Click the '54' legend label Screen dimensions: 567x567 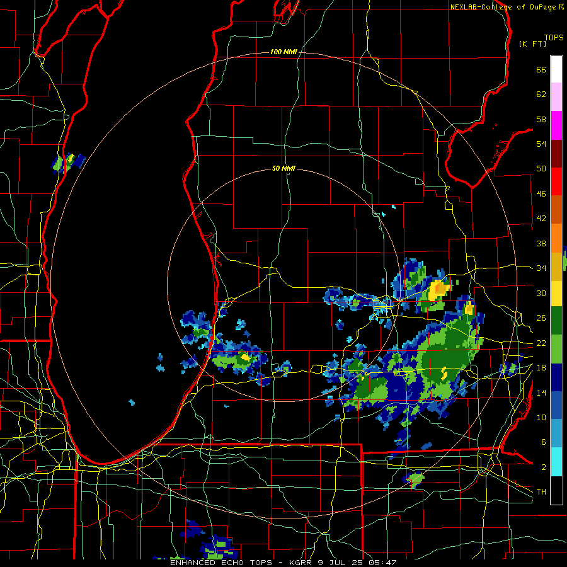541,144
